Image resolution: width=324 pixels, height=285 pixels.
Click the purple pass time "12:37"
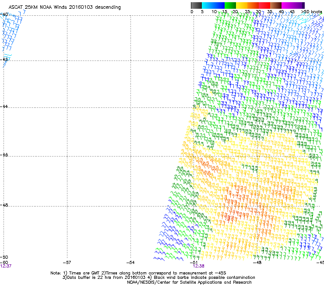point(6,266)
